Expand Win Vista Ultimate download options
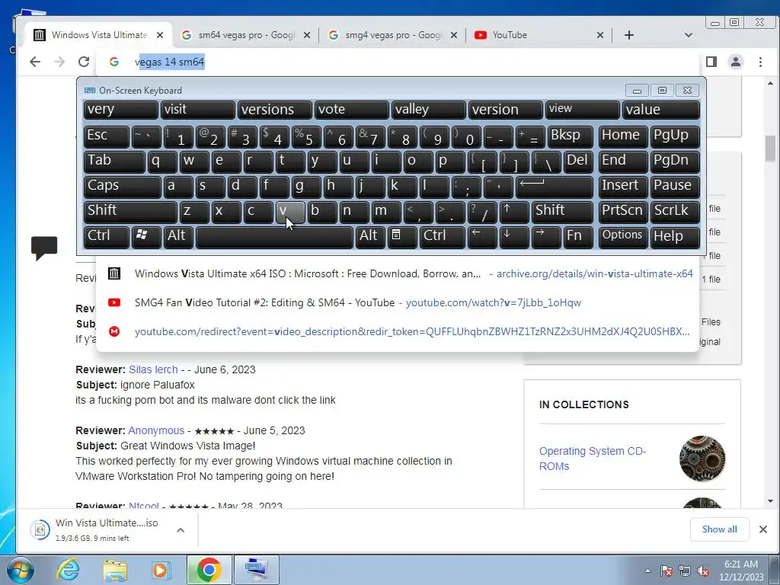 tap(181, 530)
